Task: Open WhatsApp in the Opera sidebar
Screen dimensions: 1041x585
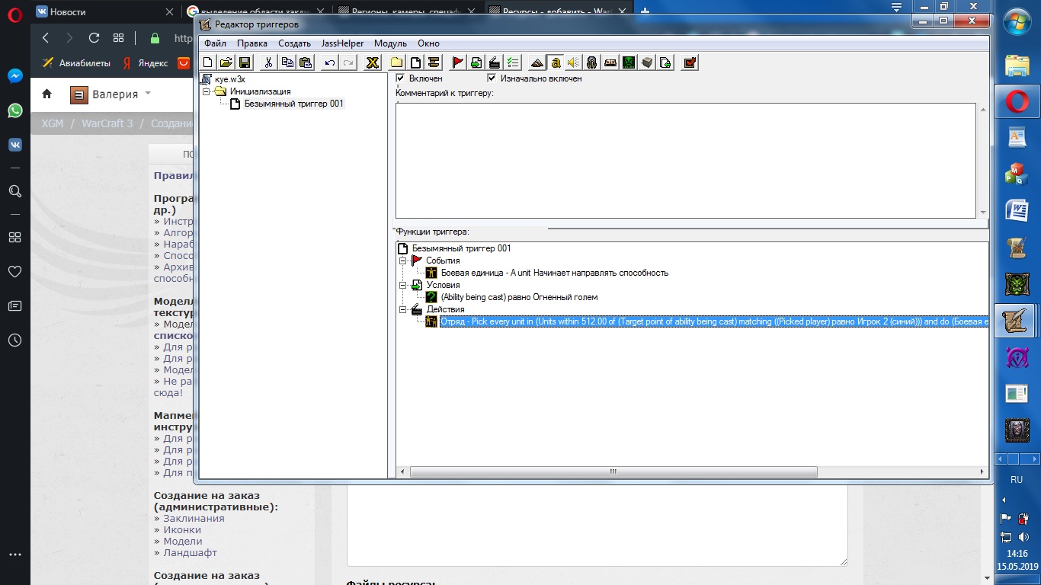Action: pos(14,110)
